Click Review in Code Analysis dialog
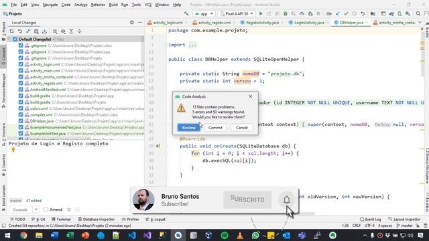The image size is (429, 241). (189, 128)
